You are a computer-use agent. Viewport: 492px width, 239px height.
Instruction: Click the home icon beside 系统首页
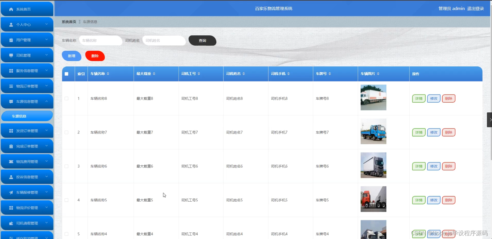tap(11, 9)
